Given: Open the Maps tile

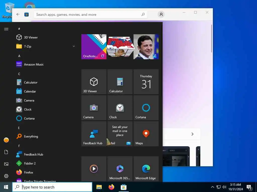Looking at the screenshot, I should pos(146,134).
